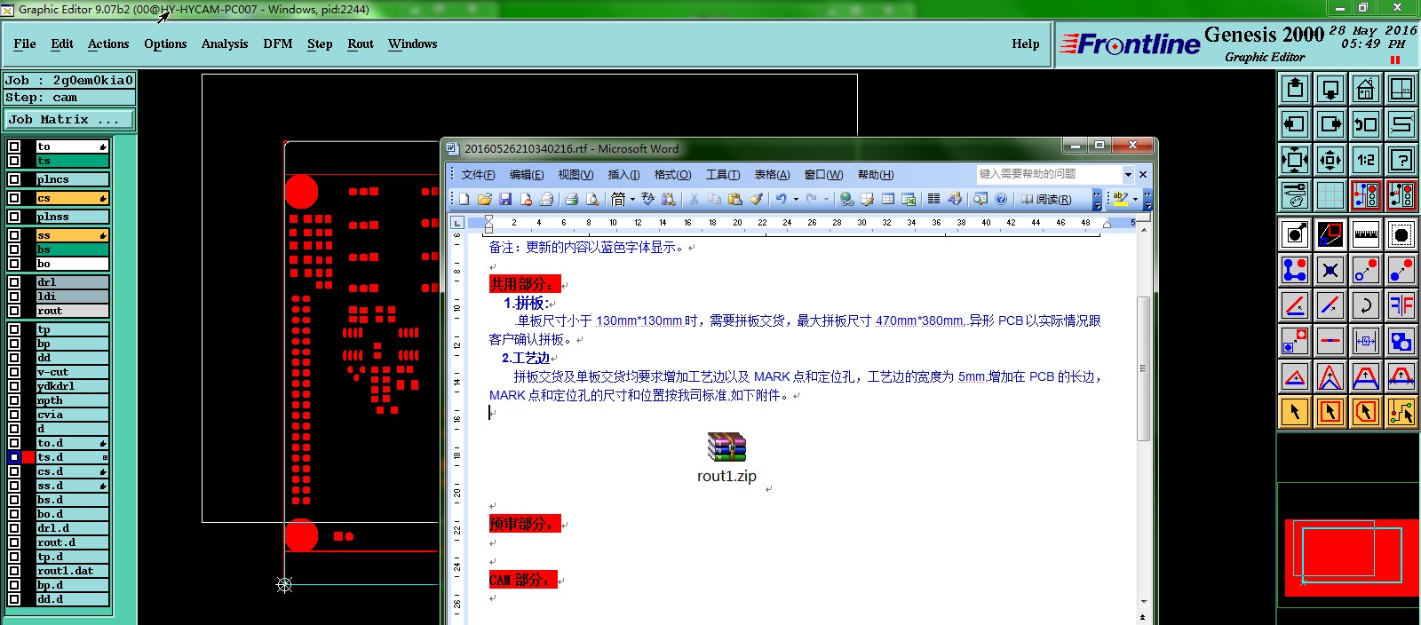Select the ydkdrl layer name
The width and height of the screenshot is (1421, 625).
tap(72, 386)
